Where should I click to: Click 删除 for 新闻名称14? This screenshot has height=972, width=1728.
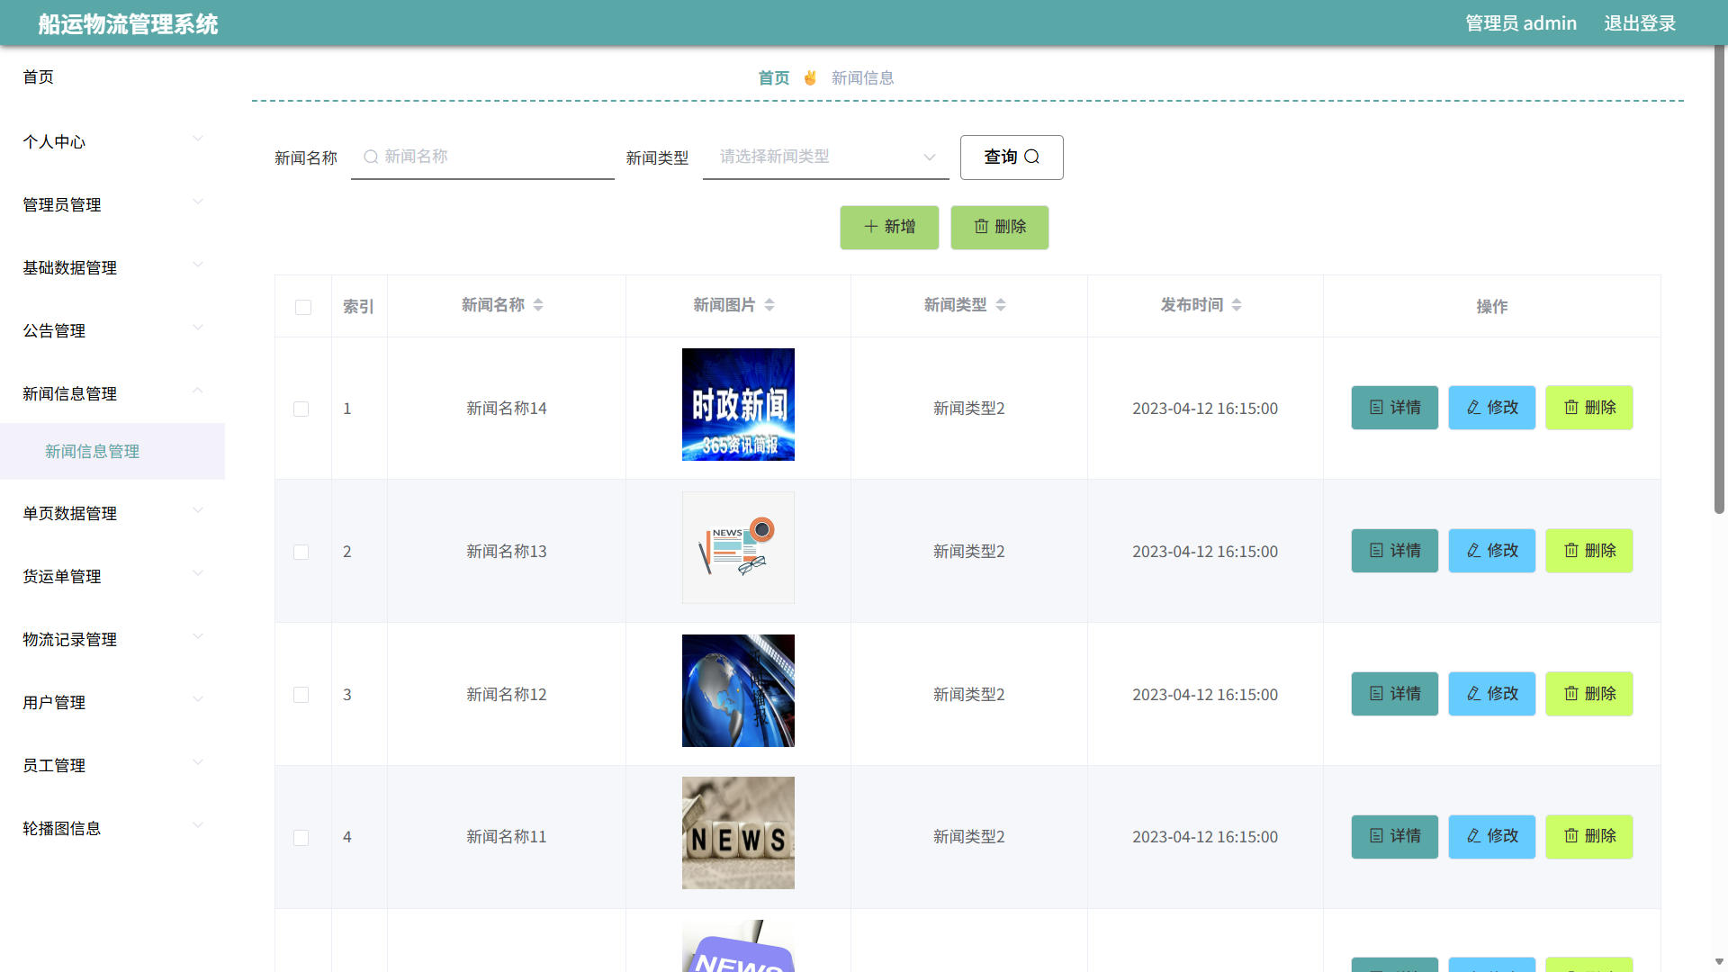(x=1589, y=408)
